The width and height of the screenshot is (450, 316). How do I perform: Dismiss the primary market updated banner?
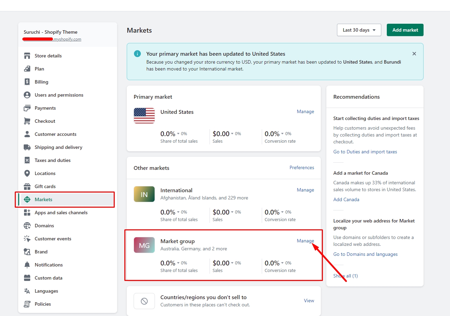tap(414, 54)
